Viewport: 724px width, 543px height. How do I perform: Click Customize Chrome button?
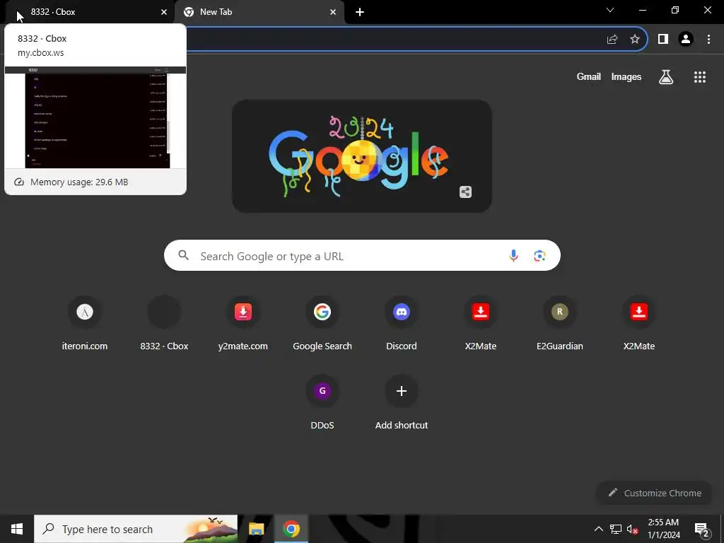click(x=655, y=493)
